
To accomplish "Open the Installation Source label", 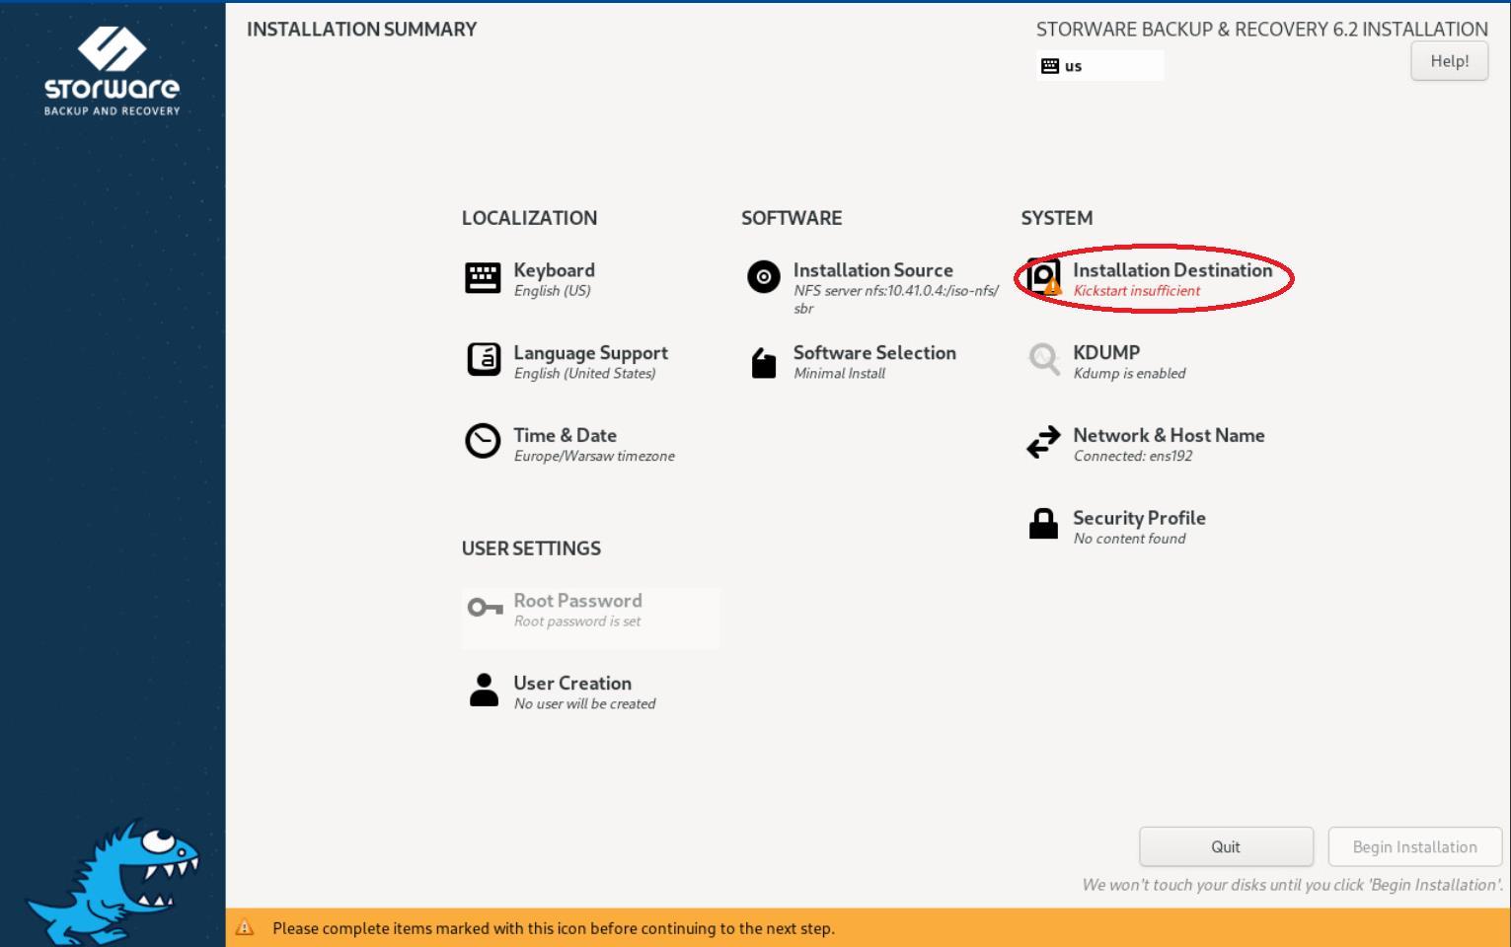I will point(872,270).
